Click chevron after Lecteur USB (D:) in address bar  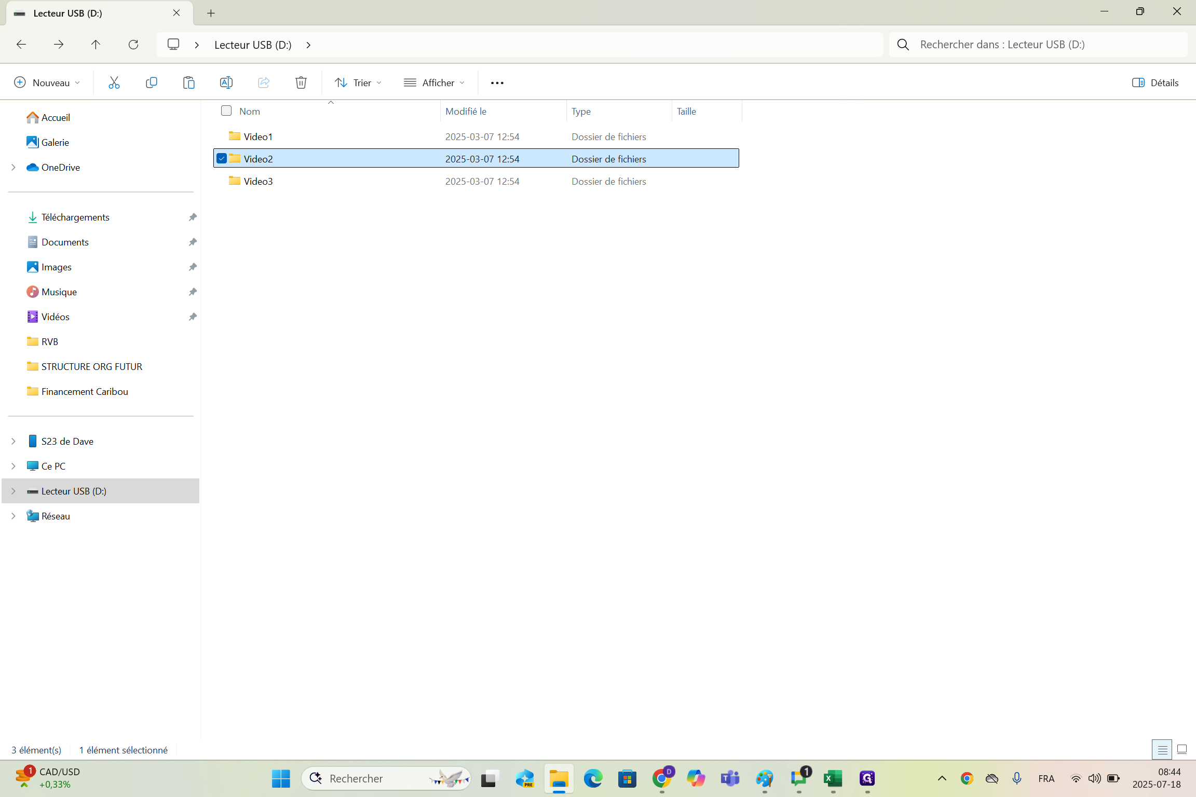click(x=308, y=45)
